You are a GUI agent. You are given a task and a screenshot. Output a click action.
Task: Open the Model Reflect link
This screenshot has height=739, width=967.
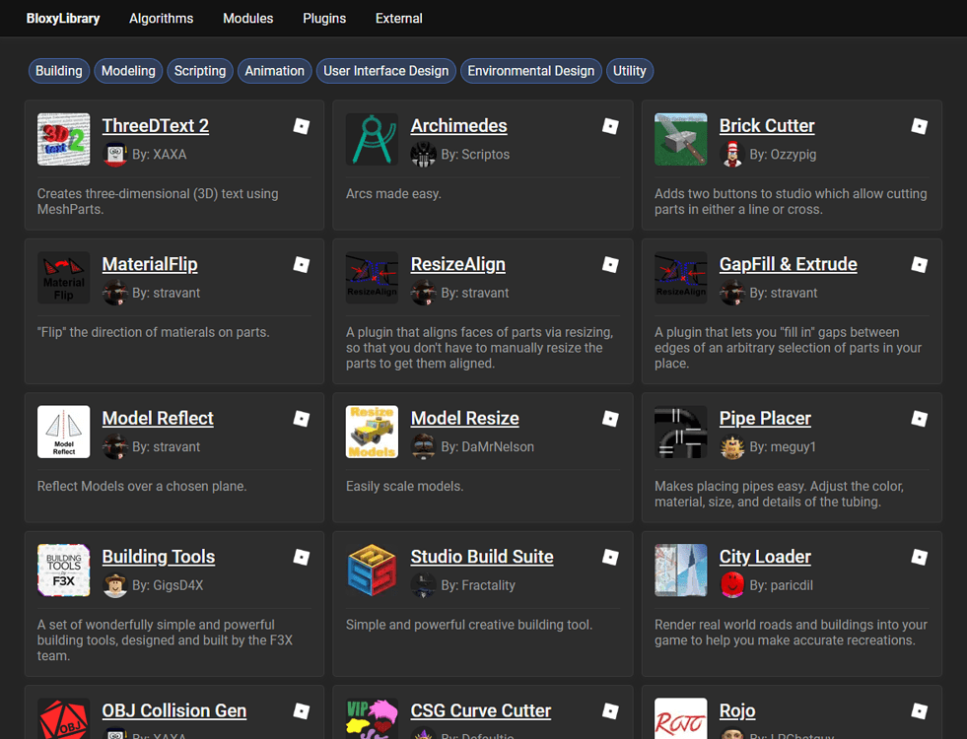(x=158, y=418)
